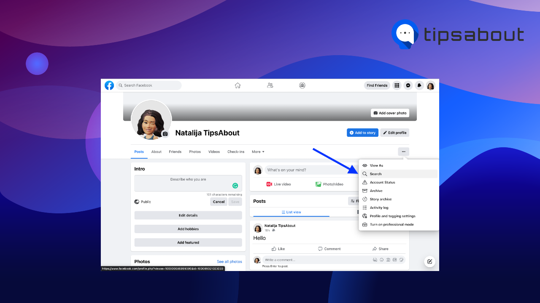540x303 pixels.
Task: Open the three-dots profile options button
Action: pyautogui.click(x=403, y=151)
